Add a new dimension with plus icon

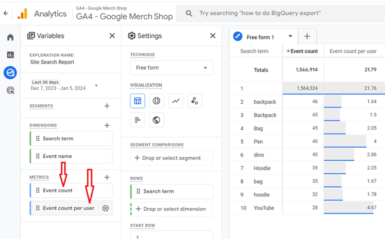point(107,125)
